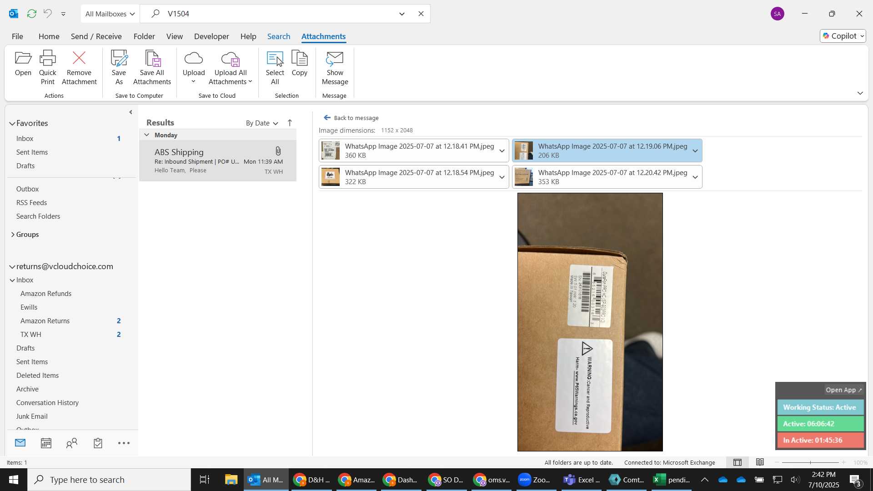Select ABS Shipping email result
Image resolution: width=873 pixels, height=491 pixels.
(x=218, y=161)
